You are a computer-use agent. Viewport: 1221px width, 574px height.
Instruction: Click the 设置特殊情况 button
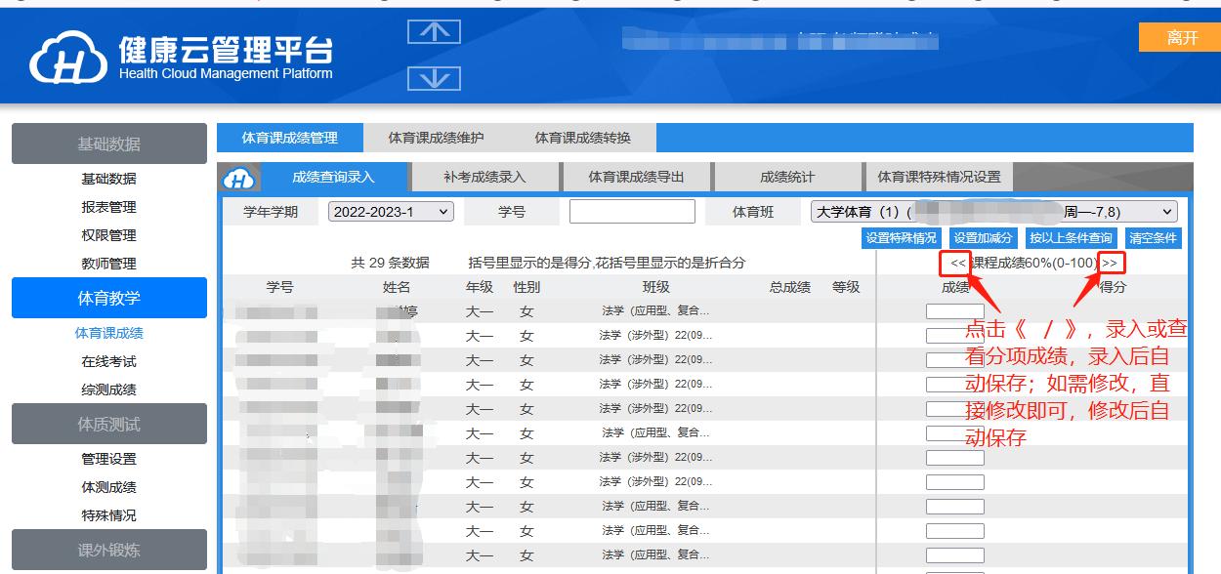point(901,238)
